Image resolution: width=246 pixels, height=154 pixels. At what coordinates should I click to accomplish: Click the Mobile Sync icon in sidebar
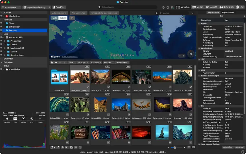pos(7,16)
